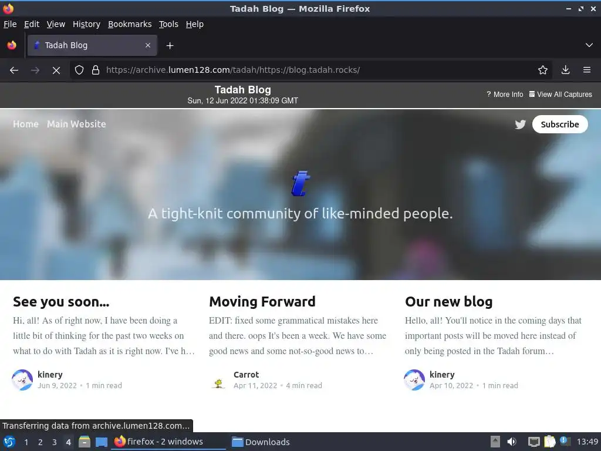This screenshot has height=451, width=601.
Task: Open the taskbar start menu icon
Action: (x=9, y=442)
